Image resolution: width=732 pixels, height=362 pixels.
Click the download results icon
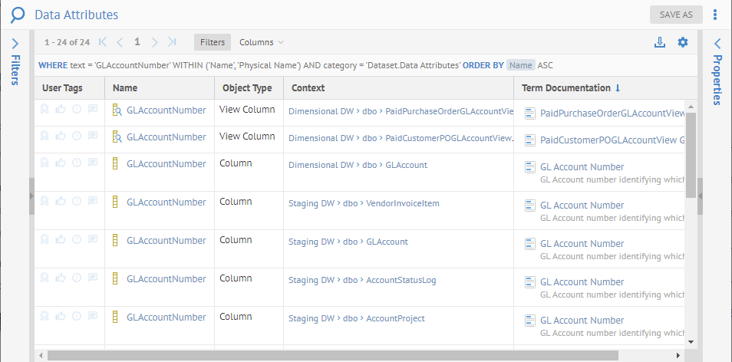(659, 42)
